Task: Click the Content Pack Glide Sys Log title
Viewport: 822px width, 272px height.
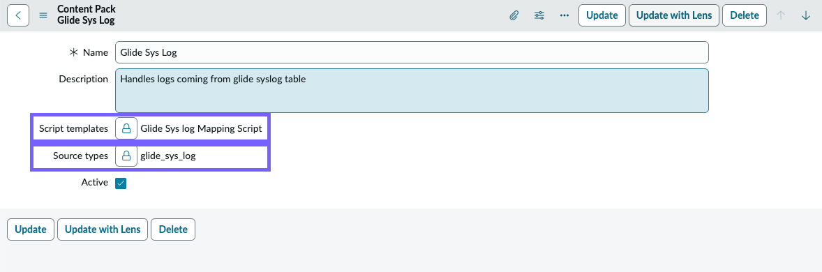Action: 87,15
